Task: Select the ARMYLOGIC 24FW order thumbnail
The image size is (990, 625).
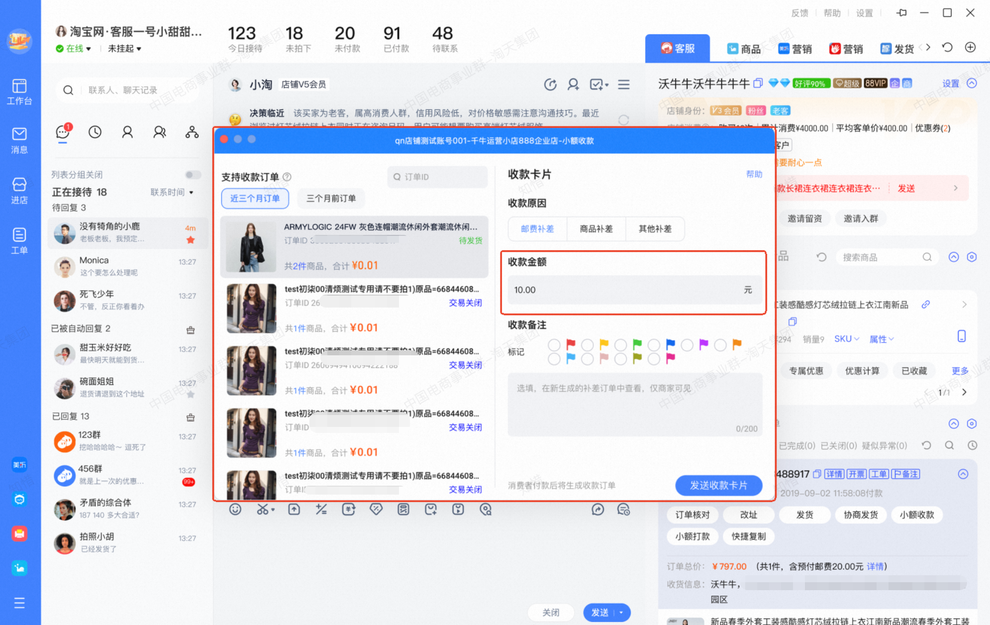Action: (251, 246)
